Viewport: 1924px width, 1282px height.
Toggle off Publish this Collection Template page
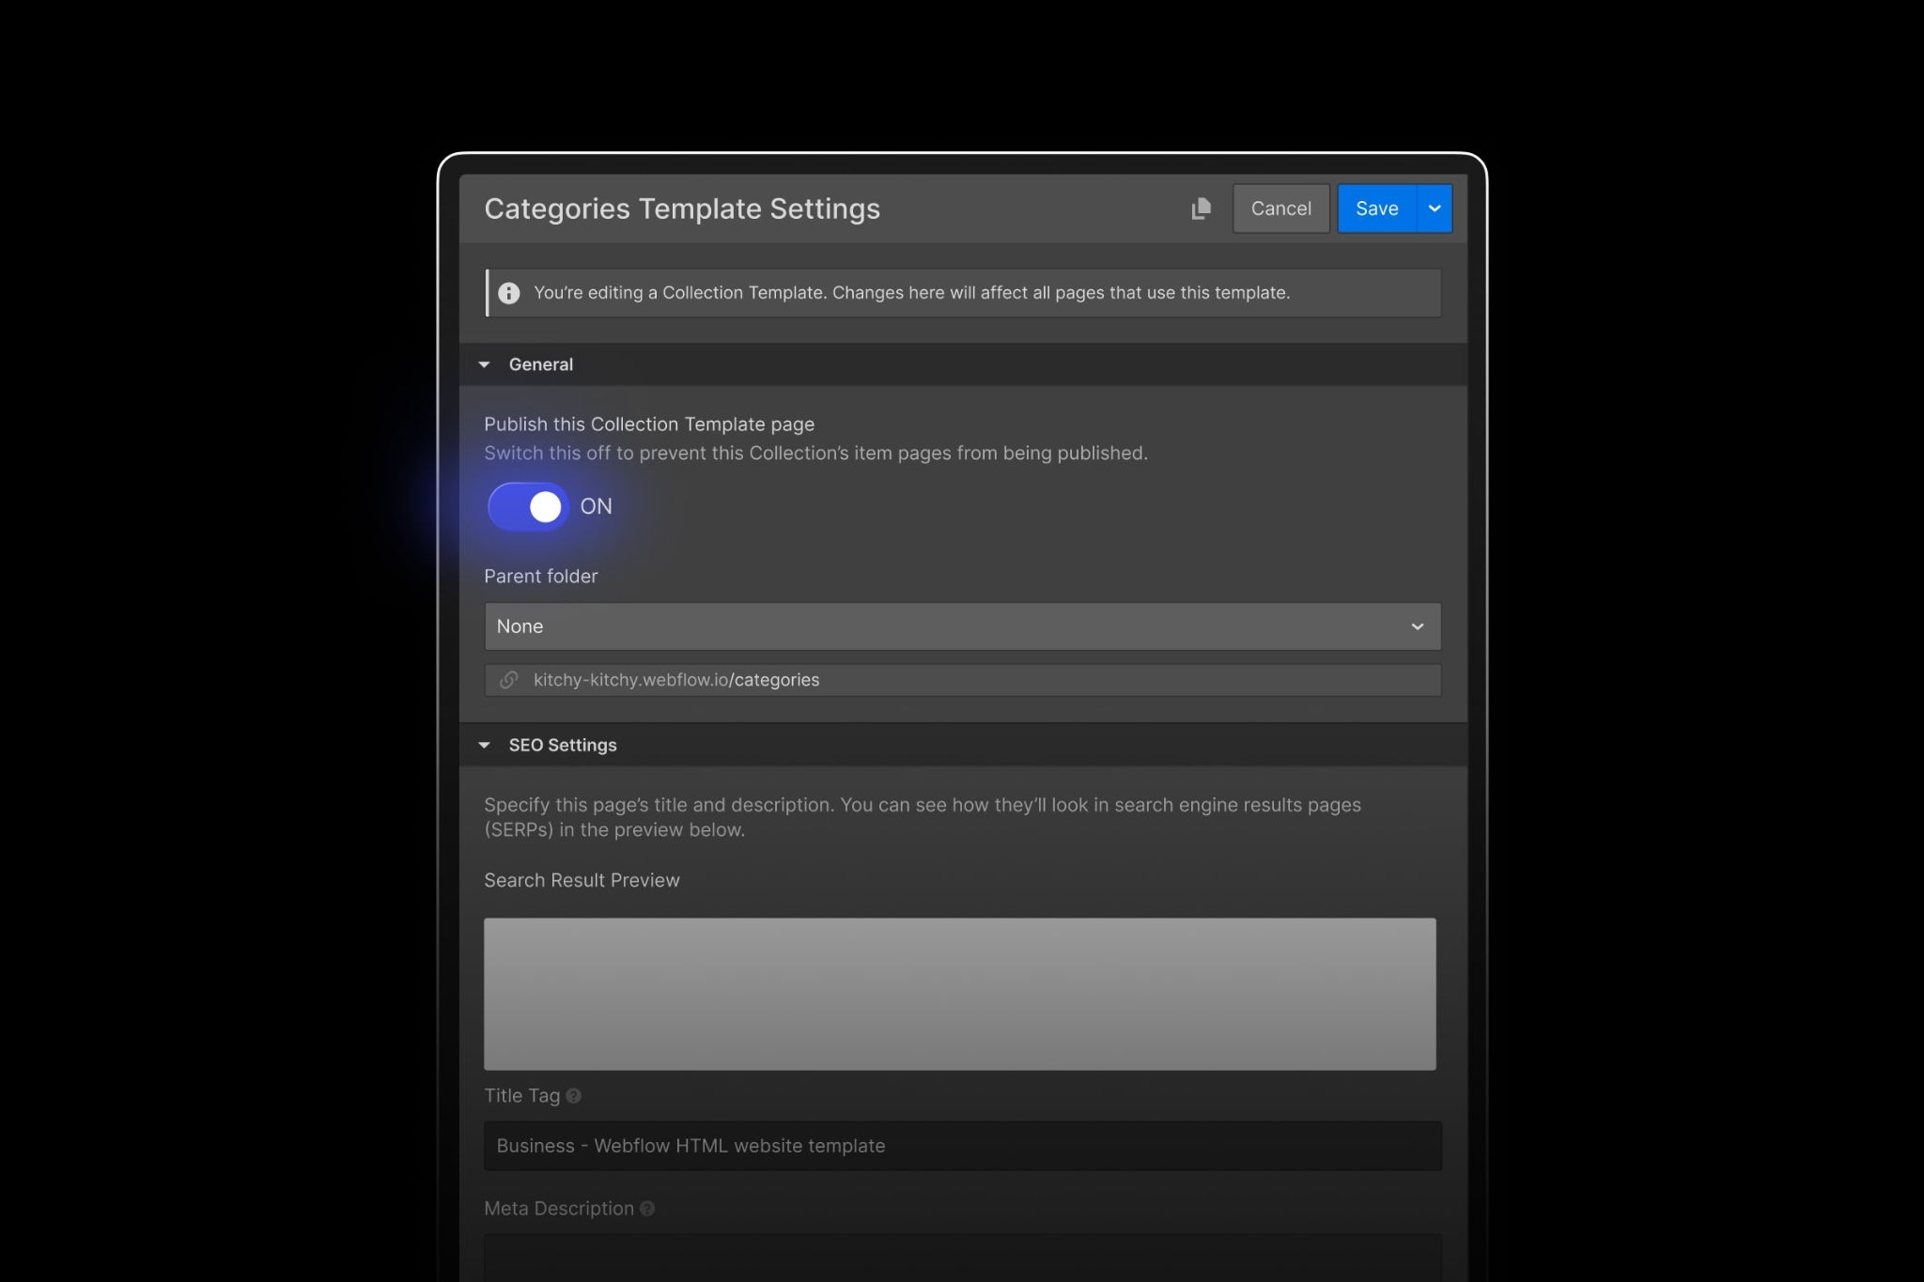coord(529,507)
